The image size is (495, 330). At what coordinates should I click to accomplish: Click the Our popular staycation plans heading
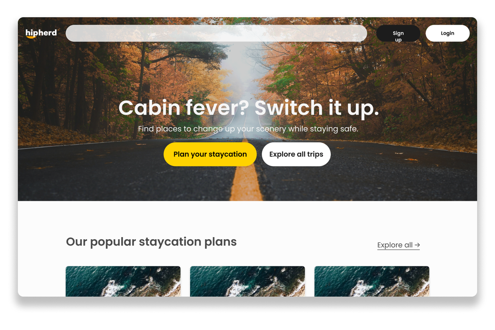[x=151, y=242]
